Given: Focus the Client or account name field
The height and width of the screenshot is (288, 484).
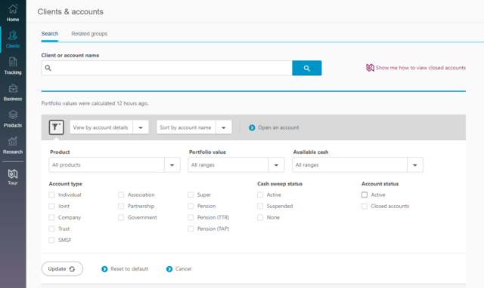Looking at the screenshot, I should pyautogui.click(x=166, y=68).
